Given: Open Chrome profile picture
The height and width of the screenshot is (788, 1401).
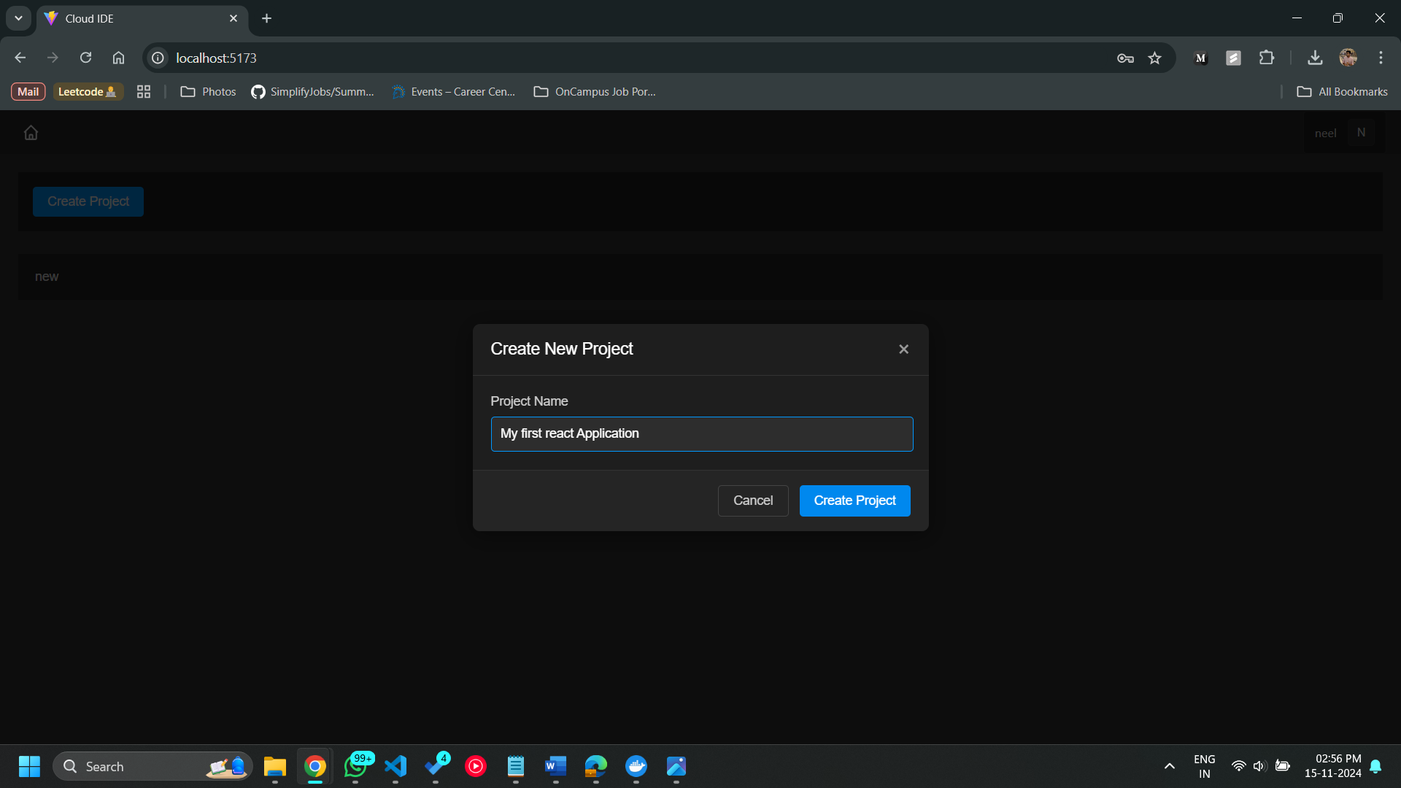Looking at the screenshot, I should (x=1348, y=58).
